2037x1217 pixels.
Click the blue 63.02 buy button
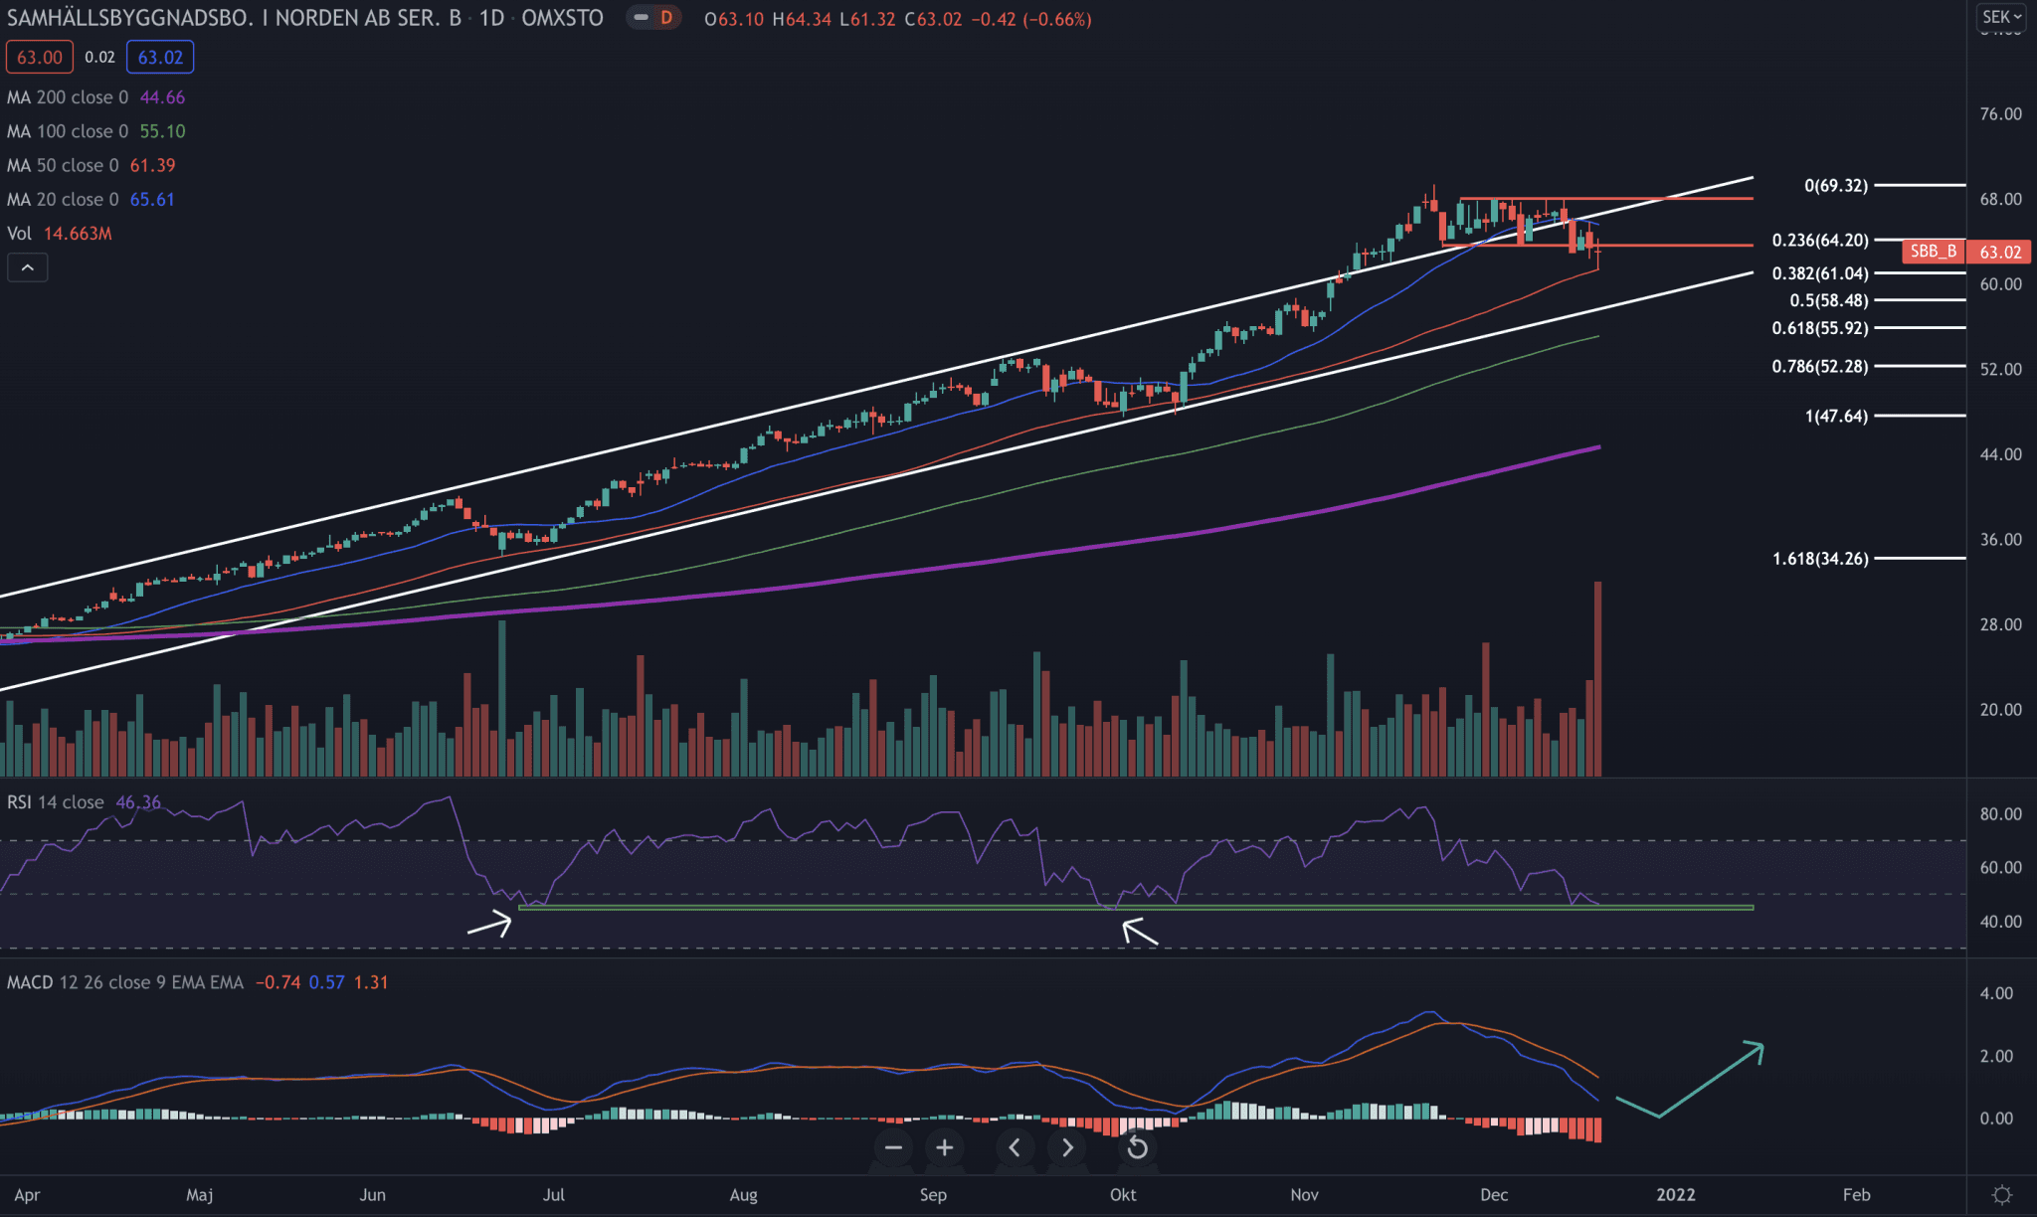(160, 58)
